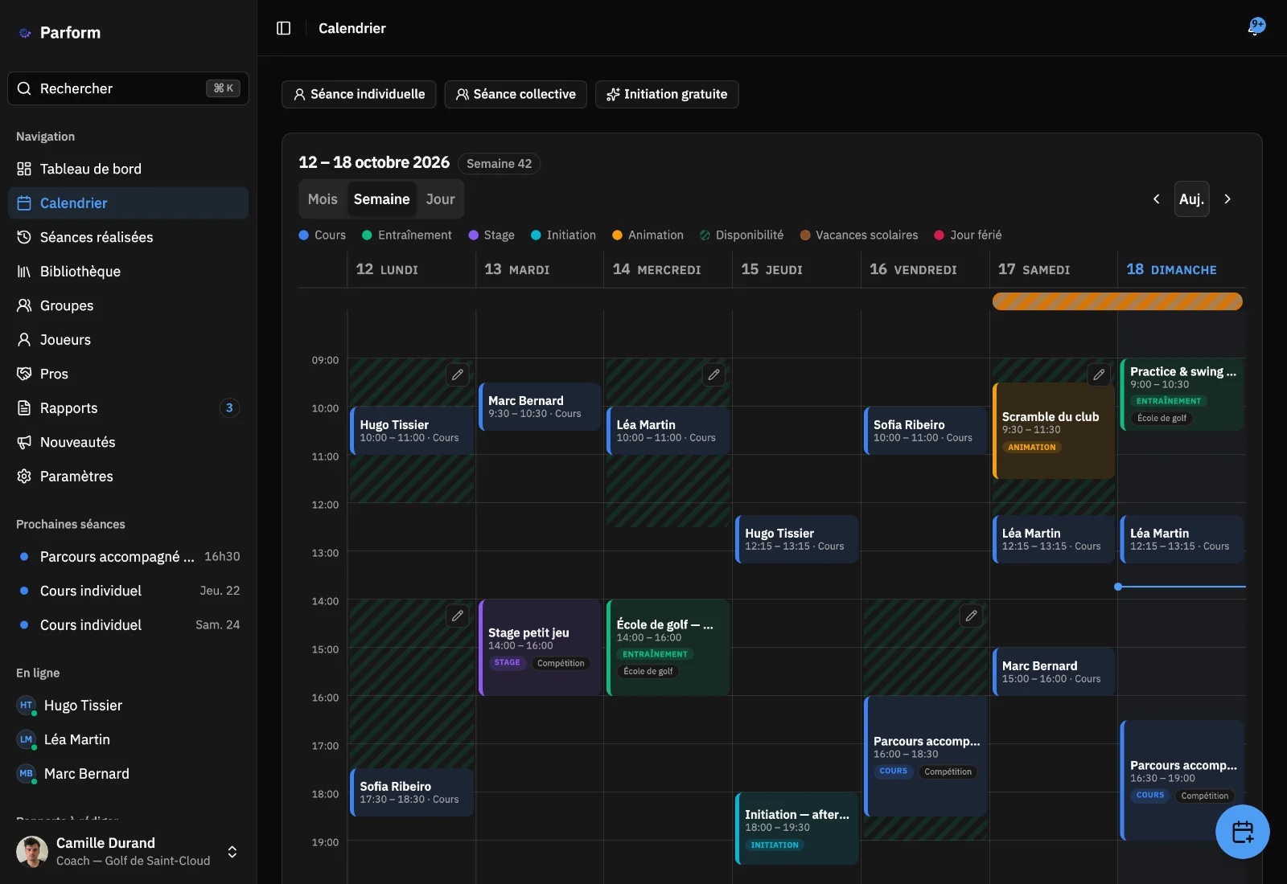The width and height of the screenshot is (1287, 884).
Task: Open Pros in sidebar
Action: point(129,374)
